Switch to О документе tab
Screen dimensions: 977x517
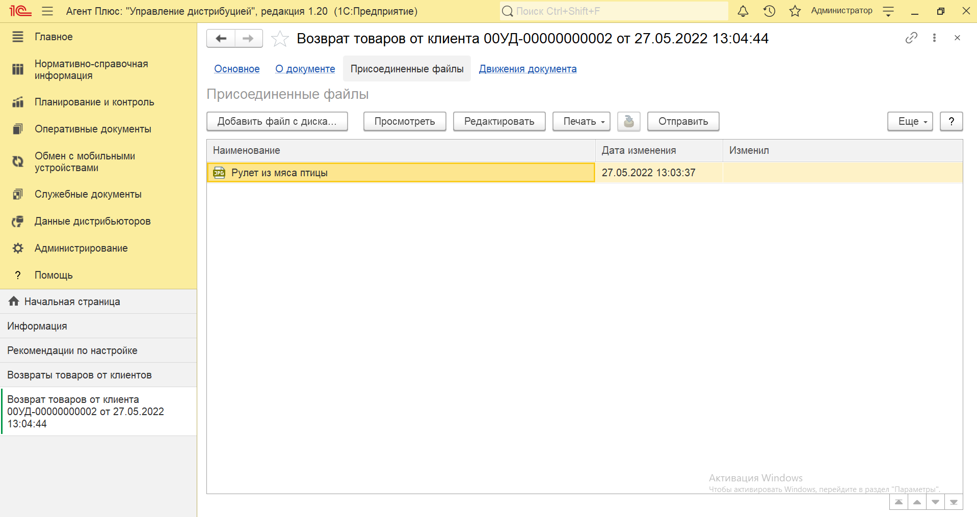coord(305,69)
